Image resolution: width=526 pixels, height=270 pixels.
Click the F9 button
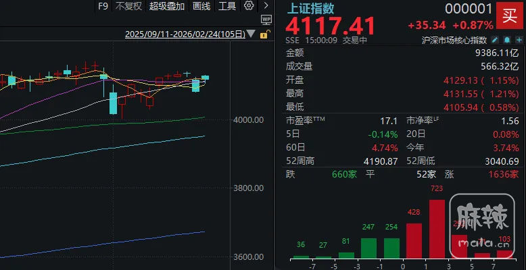click(x=103, y=6)
